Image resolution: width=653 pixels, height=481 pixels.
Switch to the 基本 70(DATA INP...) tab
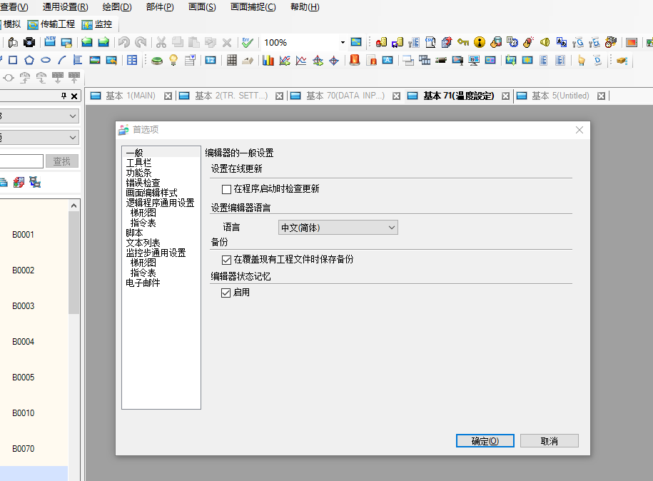coord(345,96)
